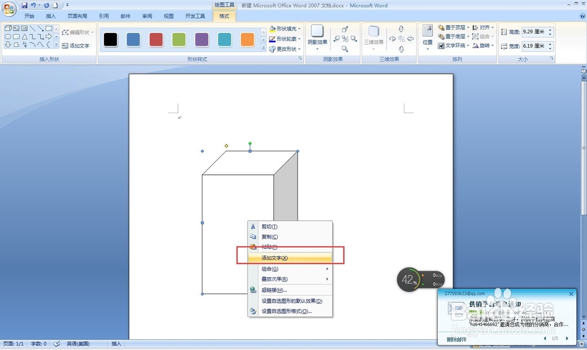The height and width of the screenshot is (350, 587).
Task: Choose 添加文字(X) in the context menu
Action: [290, 258]
